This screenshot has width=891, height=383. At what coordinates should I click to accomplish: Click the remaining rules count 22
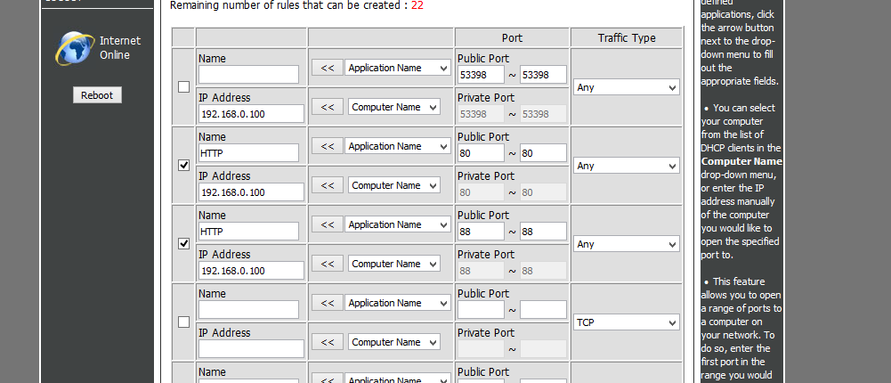(417, 5)
